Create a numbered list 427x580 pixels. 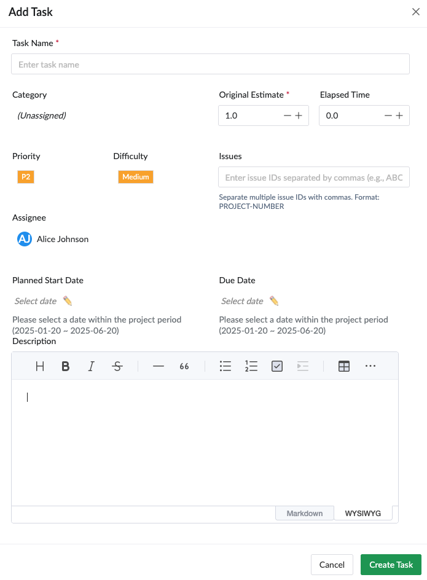pos(251,366)
